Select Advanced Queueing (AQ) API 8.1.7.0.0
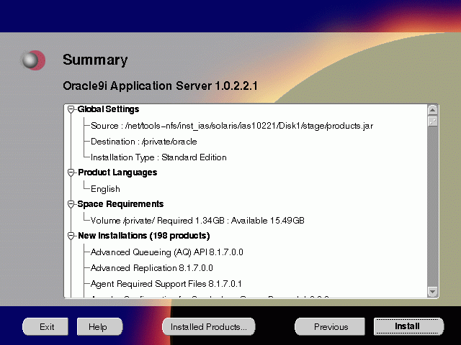Image resolution: width=461 pixels, height=345 pixels. coord(166,252)
